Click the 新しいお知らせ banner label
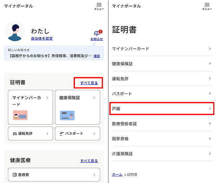The height and width of the screenshot is (183, 216). click(x=19, y=50)
